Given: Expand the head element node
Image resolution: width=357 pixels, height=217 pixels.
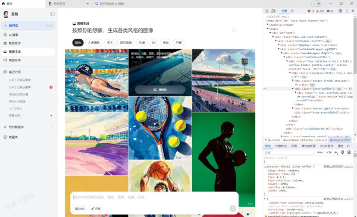Looking at the screenshot, I should coord(267,25).
